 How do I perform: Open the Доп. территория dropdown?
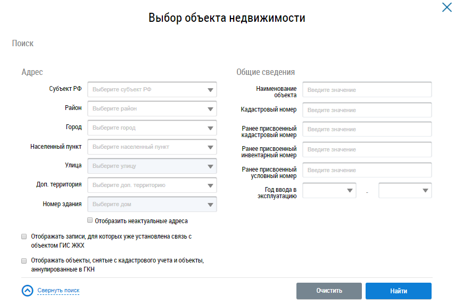(x=152, y=185)
